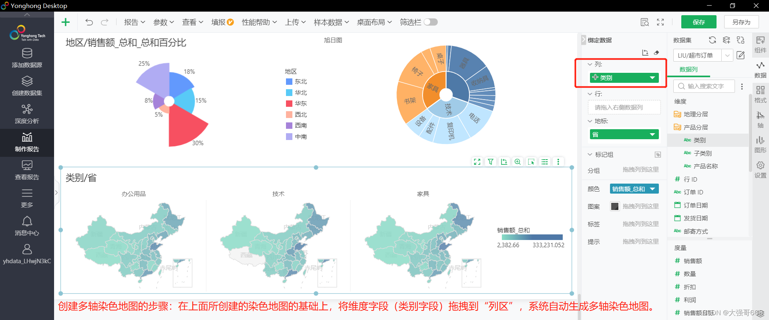Open the 填报 menu

click(222, 22)
